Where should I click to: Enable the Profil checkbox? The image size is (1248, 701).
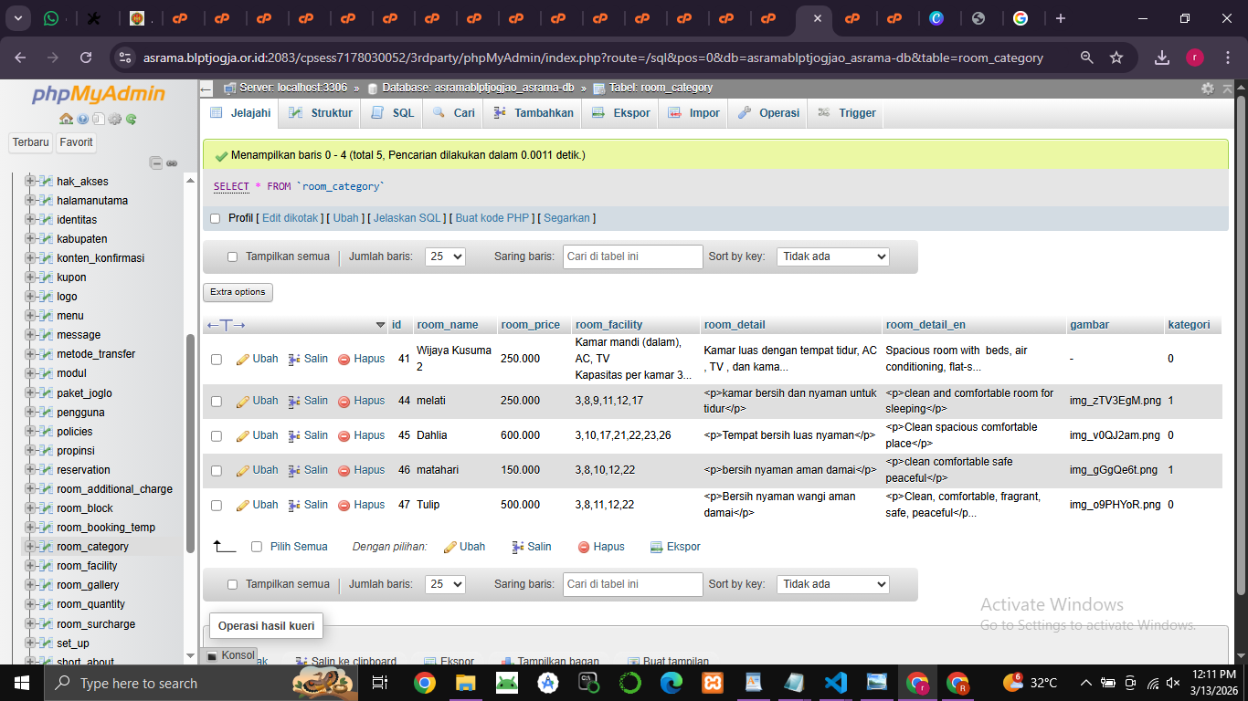click(x=216, y=218)
